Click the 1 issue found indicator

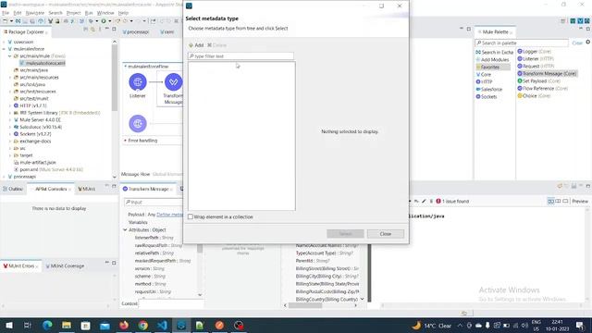[x=452, y=202]
